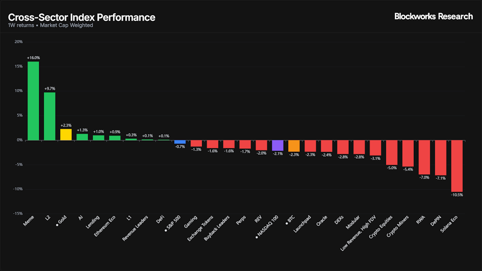482x271 pixels.
Task: Click the 1W returns subtitle text
Action: tap(20, 25)
